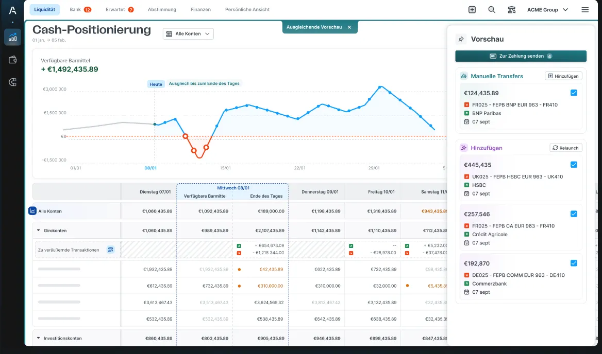Click the chart icon beside Alle Konten row
This screenshot has height=354, width=602.
(x=32, y=211)
